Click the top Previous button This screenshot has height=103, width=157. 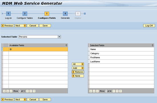pyautogui.click(x=8, y=26)
